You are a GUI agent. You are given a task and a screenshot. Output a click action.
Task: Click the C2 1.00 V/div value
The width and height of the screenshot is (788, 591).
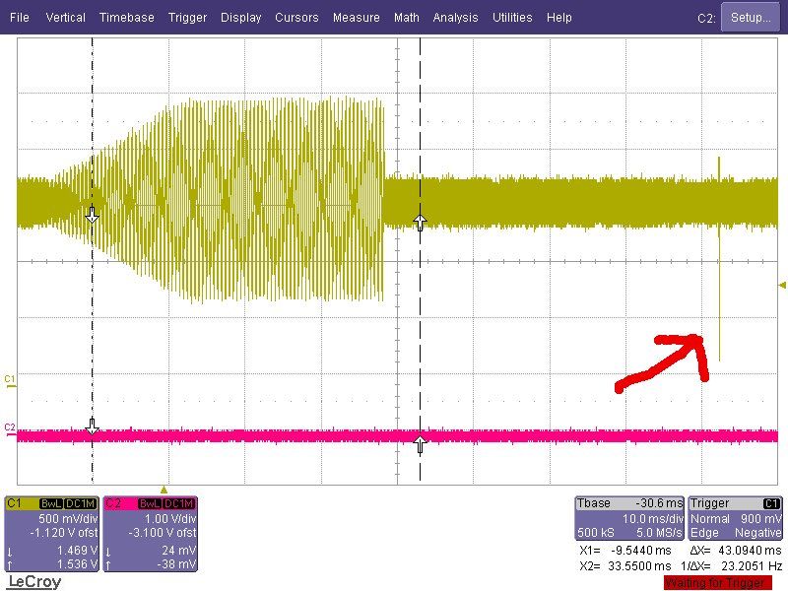(170, 519)
